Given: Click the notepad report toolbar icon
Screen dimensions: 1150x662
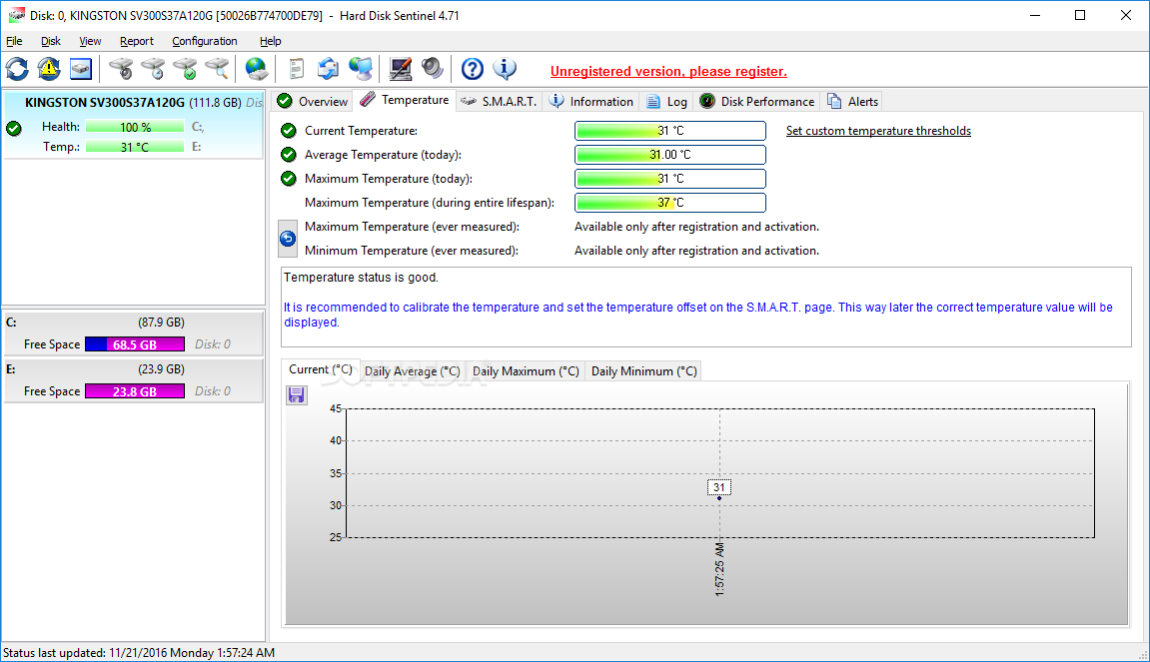Looking at the screenshot, I should click(x=297, y=70).
